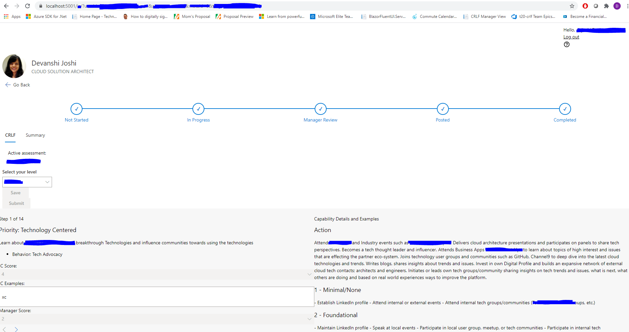Open the Chrome extensions puzzle icon
This screenshot has width=629, height=332.
click(607, 6)
